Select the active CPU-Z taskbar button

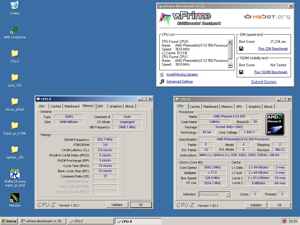pyautogui.click(x=138, y=221)
